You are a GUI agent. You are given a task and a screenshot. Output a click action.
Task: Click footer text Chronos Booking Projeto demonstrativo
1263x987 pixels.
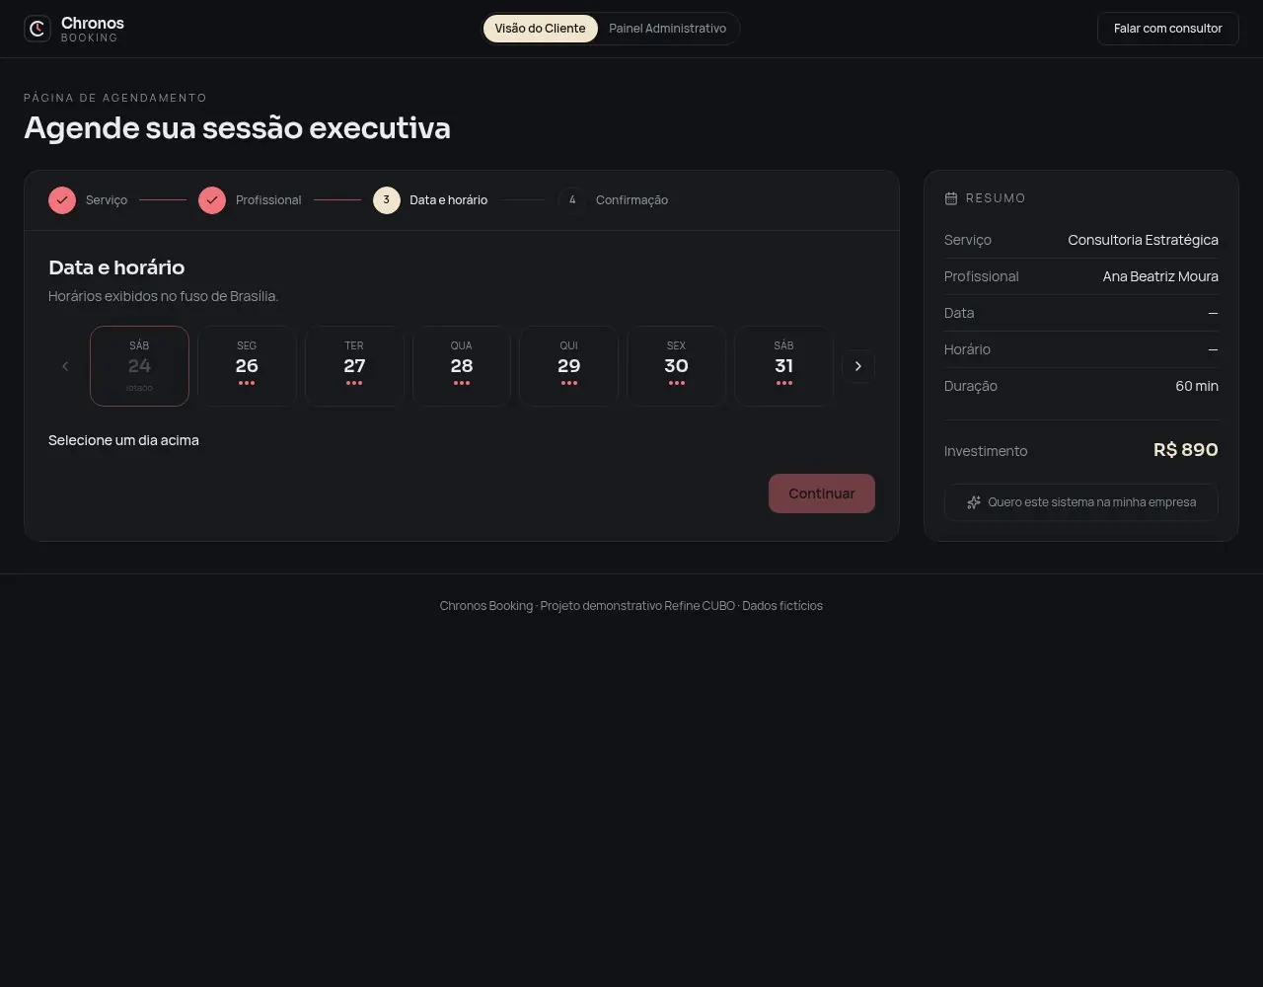tap(631, 606)
